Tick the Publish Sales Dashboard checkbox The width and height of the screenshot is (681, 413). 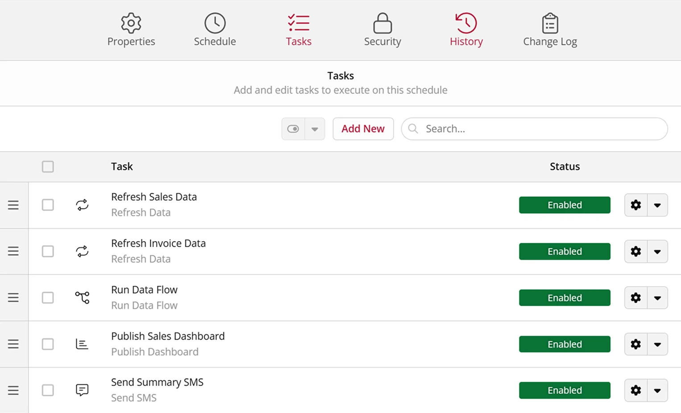(48, 344)
